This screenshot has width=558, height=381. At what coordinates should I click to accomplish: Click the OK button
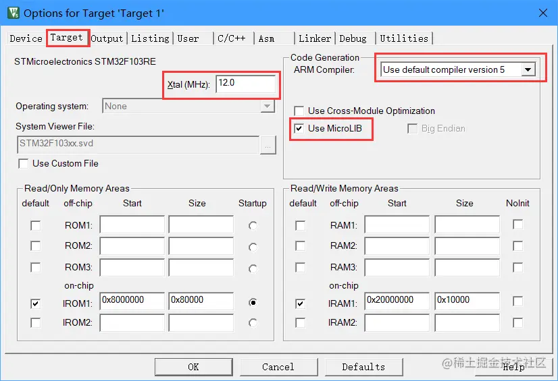(194, 367)
